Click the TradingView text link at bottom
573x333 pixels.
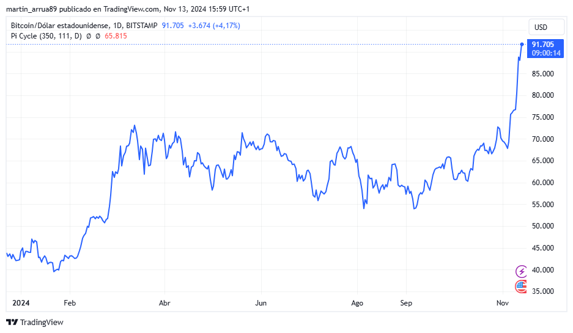pyautogui.click(x=42, y=323)
